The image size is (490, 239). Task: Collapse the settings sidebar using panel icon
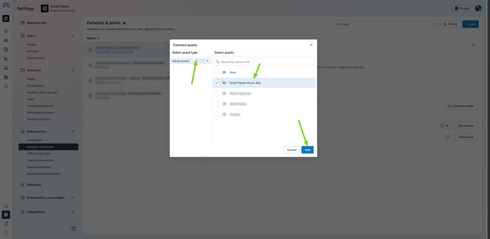click(x=73, y=228)
